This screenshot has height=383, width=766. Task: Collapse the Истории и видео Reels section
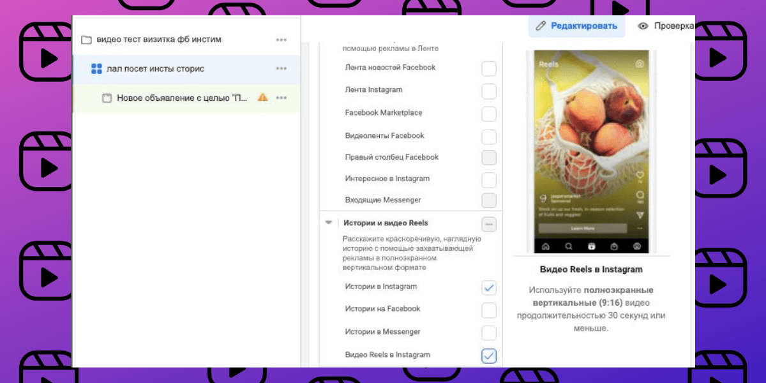329,223
